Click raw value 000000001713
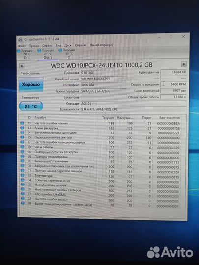199x265 pixels. coord(168,162)
